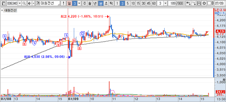Screen dimensions: 226x102
Task: Click the red 0.73 percent change label
Action: 220,34
